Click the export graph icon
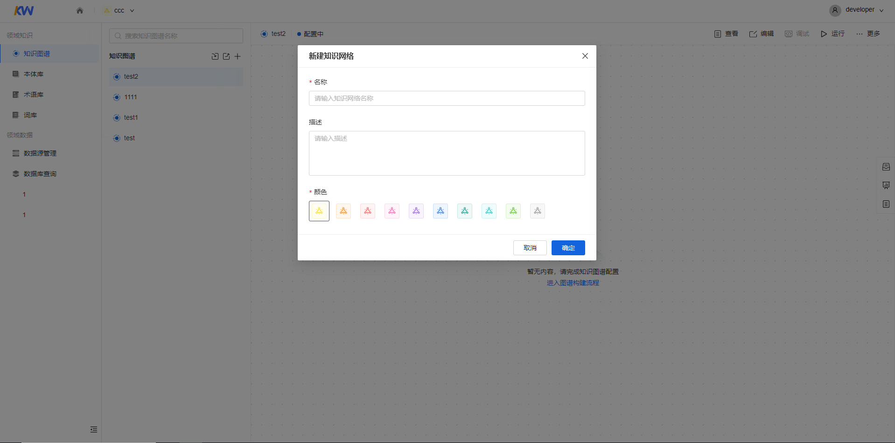 point(226,56)
